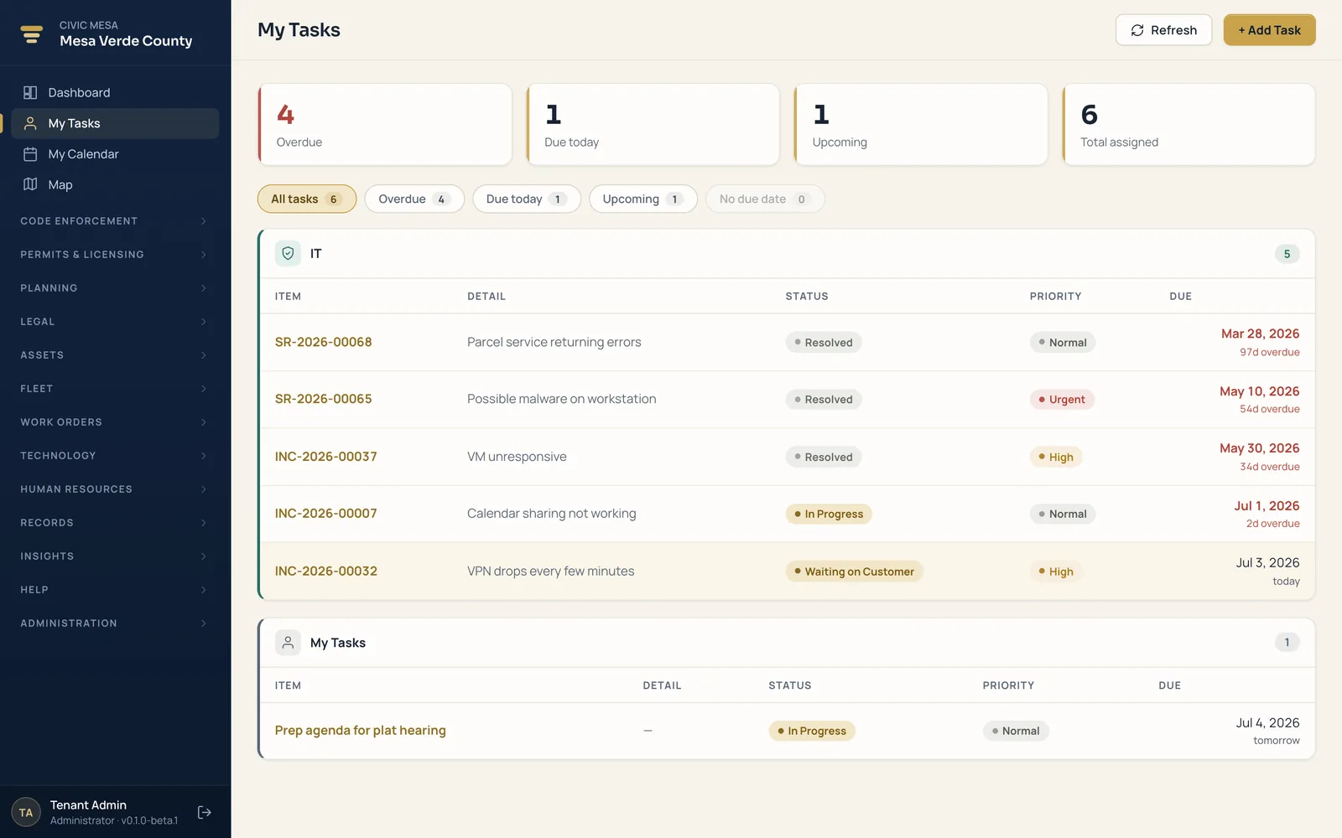Open My Calendar via its calendar icon
This screenshot has height=838, width=1342.
tap(30, 154)
